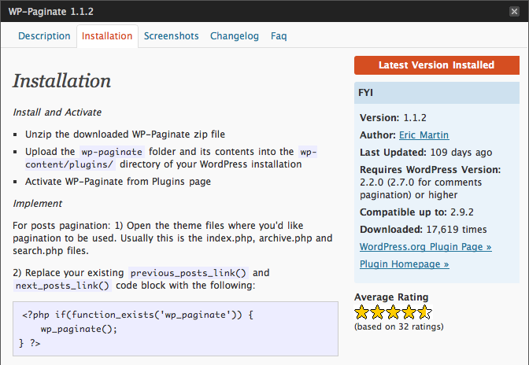529x365 pixels.
Task: Click 'Last Updated: 109 days ago' text
Action: [x=426, y=153]
